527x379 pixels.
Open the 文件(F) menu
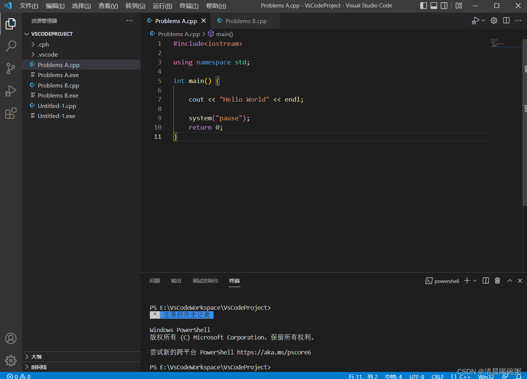pos(29,6)
